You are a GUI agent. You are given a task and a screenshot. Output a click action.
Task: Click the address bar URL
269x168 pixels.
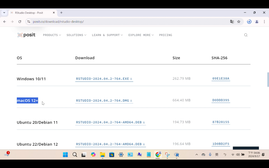pyautogui.click(x=58, y=22)
